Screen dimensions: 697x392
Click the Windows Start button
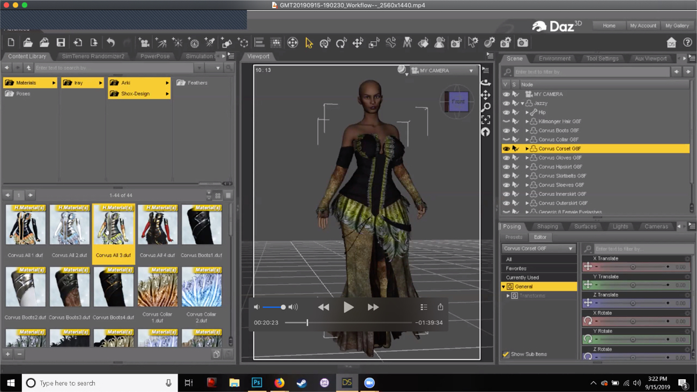tap(11, 383)
